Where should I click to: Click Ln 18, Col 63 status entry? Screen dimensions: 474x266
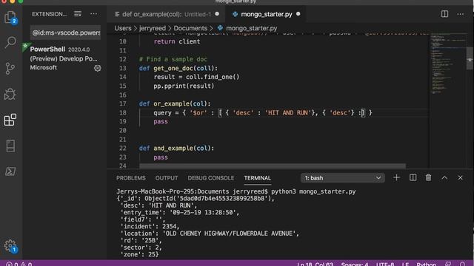[315, 265]
